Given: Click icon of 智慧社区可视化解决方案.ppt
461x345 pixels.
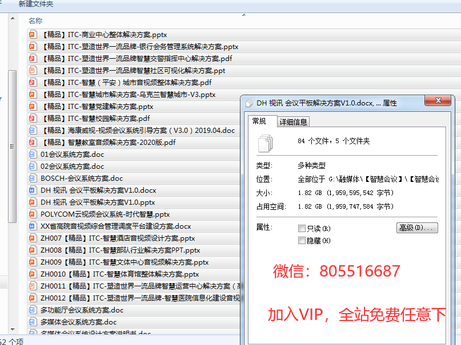Looking at the screenshot, I should [33, 71].
